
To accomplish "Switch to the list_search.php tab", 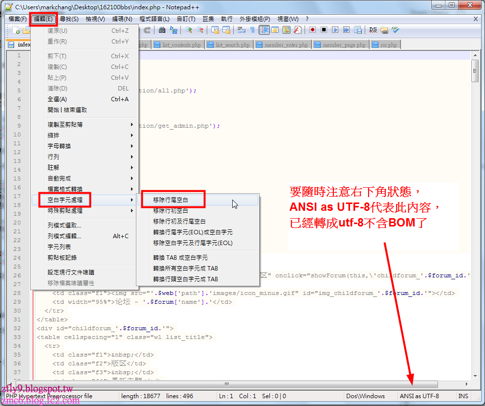I will pyautogui.click(x=229, y=45).
